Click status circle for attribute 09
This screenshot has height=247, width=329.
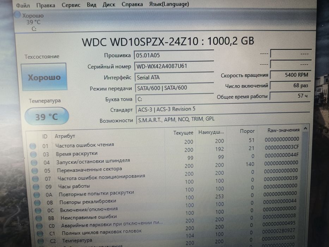(36, 187)
